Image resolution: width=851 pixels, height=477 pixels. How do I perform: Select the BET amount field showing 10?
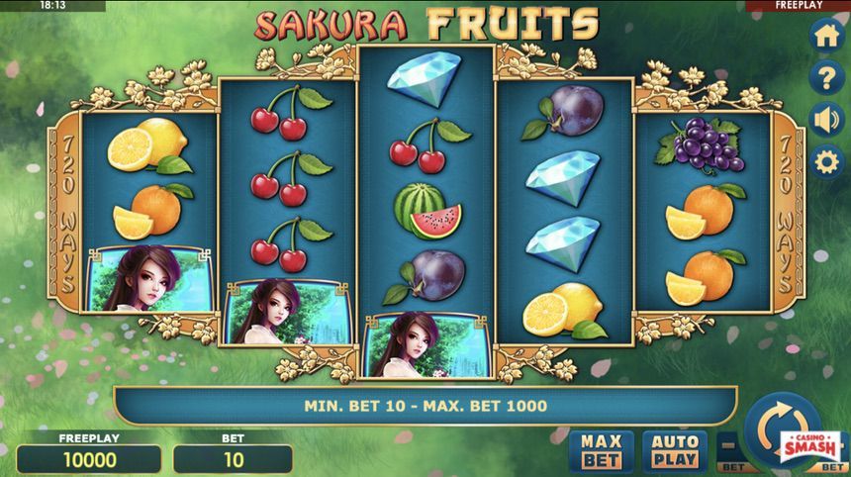233,459
